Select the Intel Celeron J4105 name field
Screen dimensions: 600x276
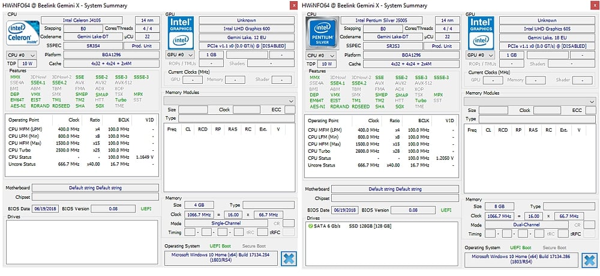82,20
